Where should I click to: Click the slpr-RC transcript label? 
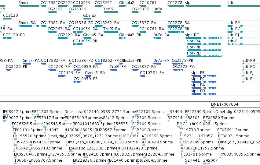[x=192, y=35]
